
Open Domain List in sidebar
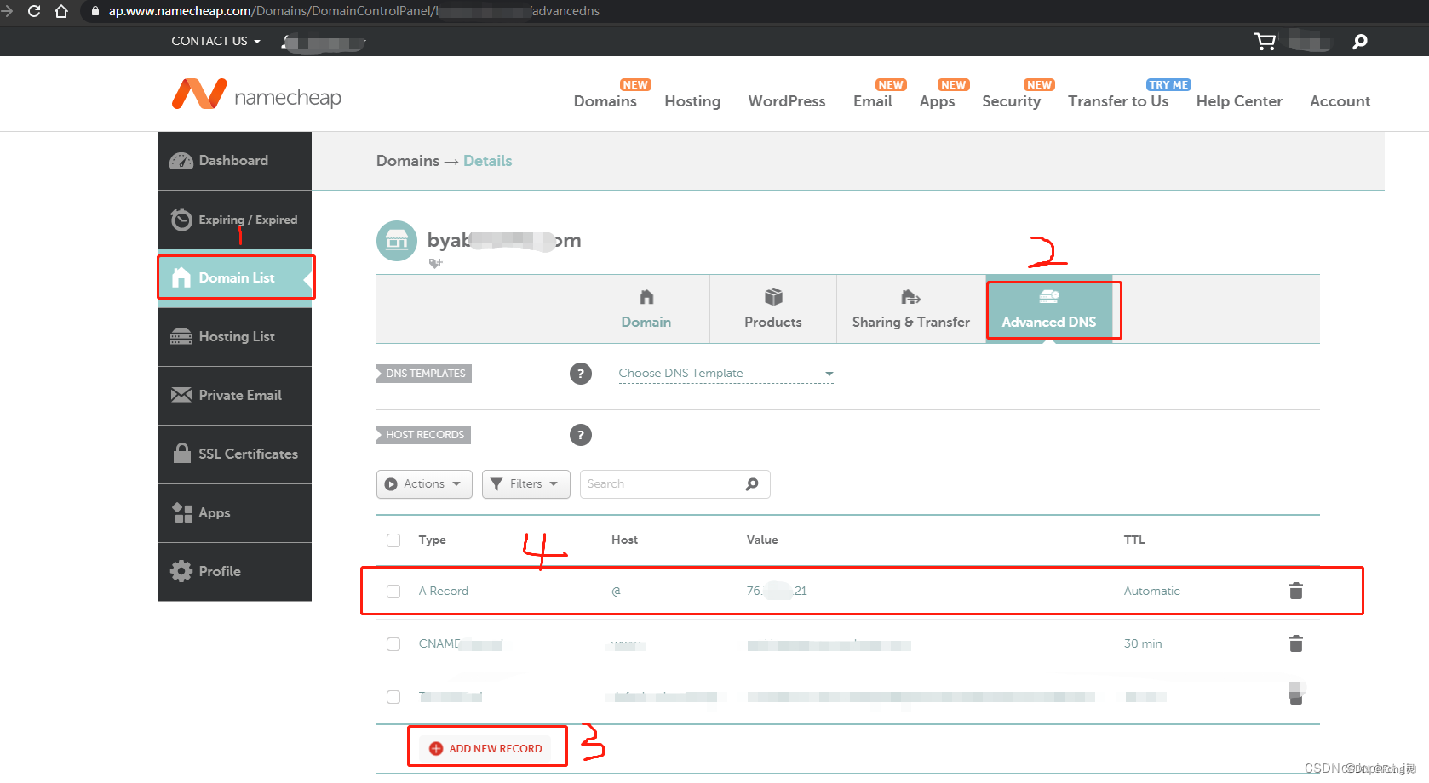point(235,277)
